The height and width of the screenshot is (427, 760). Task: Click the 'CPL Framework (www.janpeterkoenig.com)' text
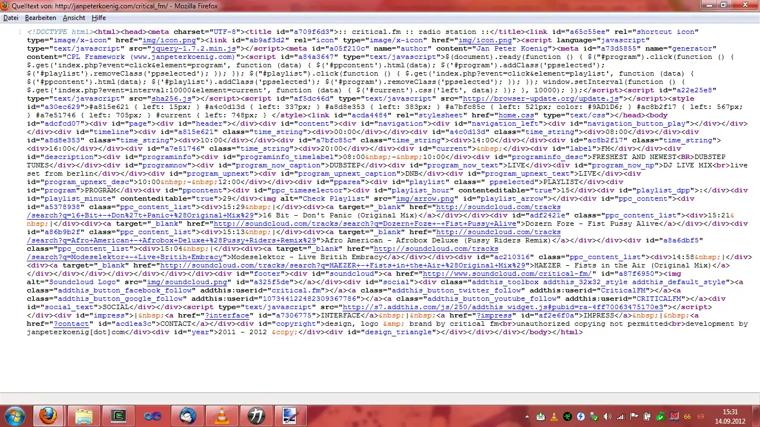pyautogui.click(x=151, y=57)
